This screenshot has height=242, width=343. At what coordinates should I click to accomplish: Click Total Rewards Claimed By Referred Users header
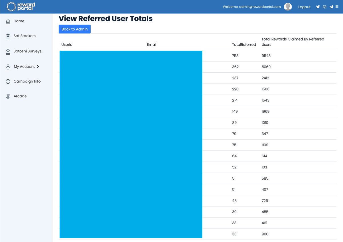click(293, 42)
